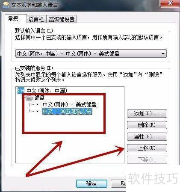This screenshot has height=192, width=180.
Task: Switch to the 语言栏 tab
Action: (36, 19)
